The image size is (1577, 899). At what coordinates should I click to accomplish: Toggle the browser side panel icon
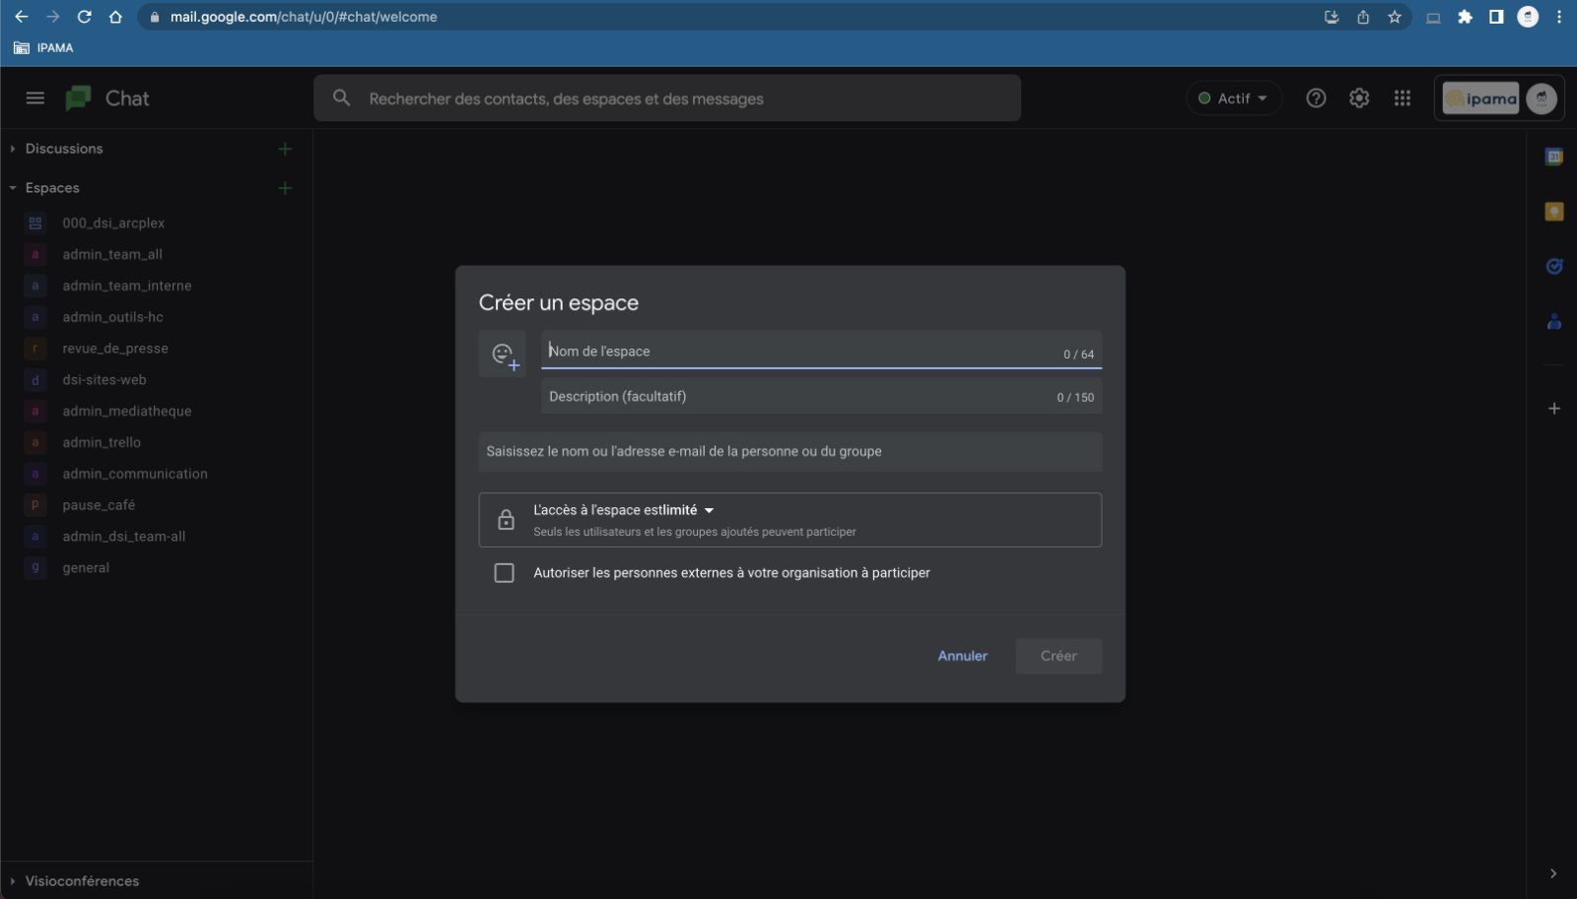click(x=1496, y=17)
